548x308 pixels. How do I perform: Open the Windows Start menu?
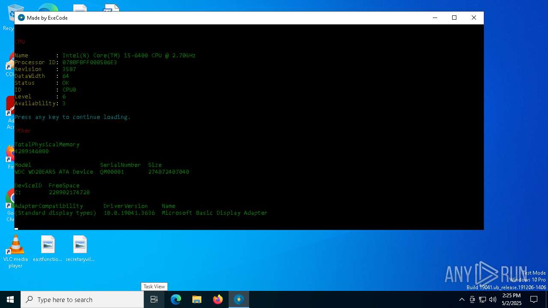tap(10, 299)
